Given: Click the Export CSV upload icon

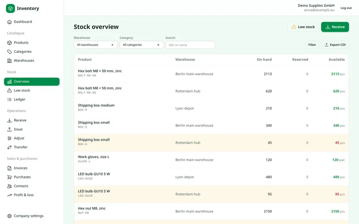Looking at the screenshot, I should [327, 45].
